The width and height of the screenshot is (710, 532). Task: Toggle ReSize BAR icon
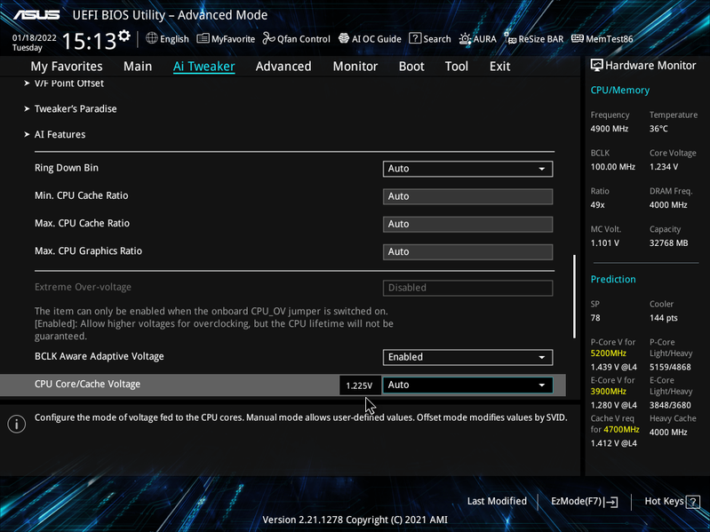[510, 38]
